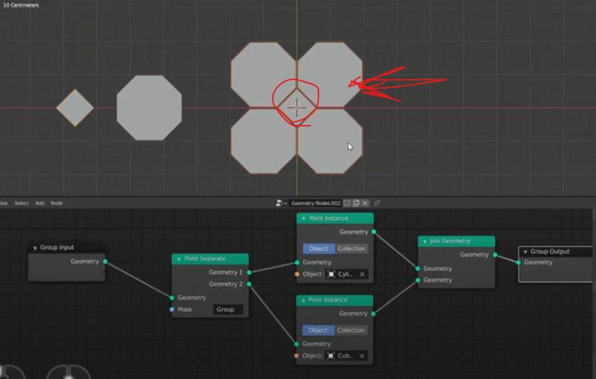Duplicate the node tree with the copy icon
The image size is (596, 379).
click(356, 203)
